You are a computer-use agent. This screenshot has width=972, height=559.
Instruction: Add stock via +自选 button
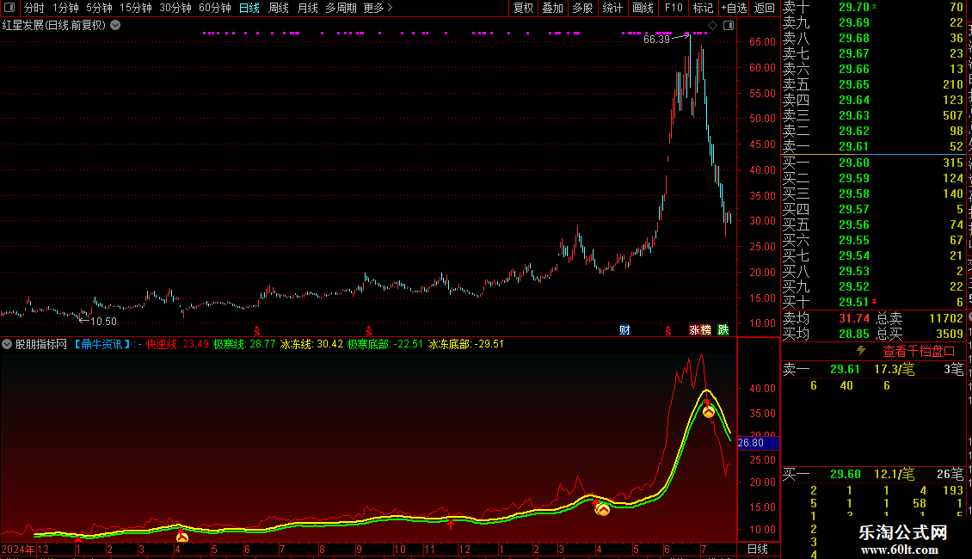click(x=734, y=8)
